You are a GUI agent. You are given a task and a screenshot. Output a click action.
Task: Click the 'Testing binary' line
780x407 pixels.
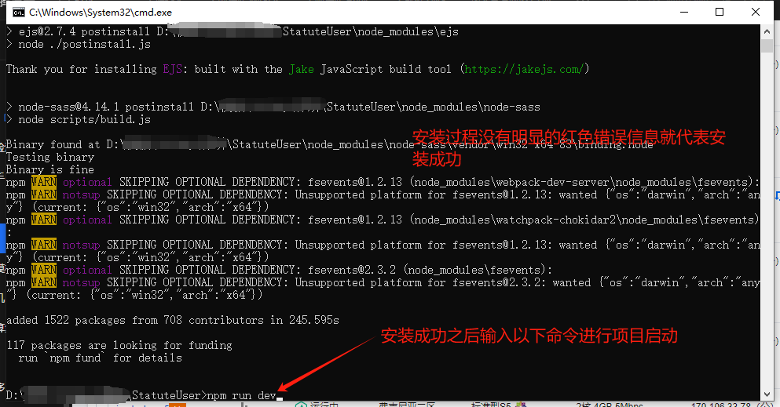(x=49, y=157)
